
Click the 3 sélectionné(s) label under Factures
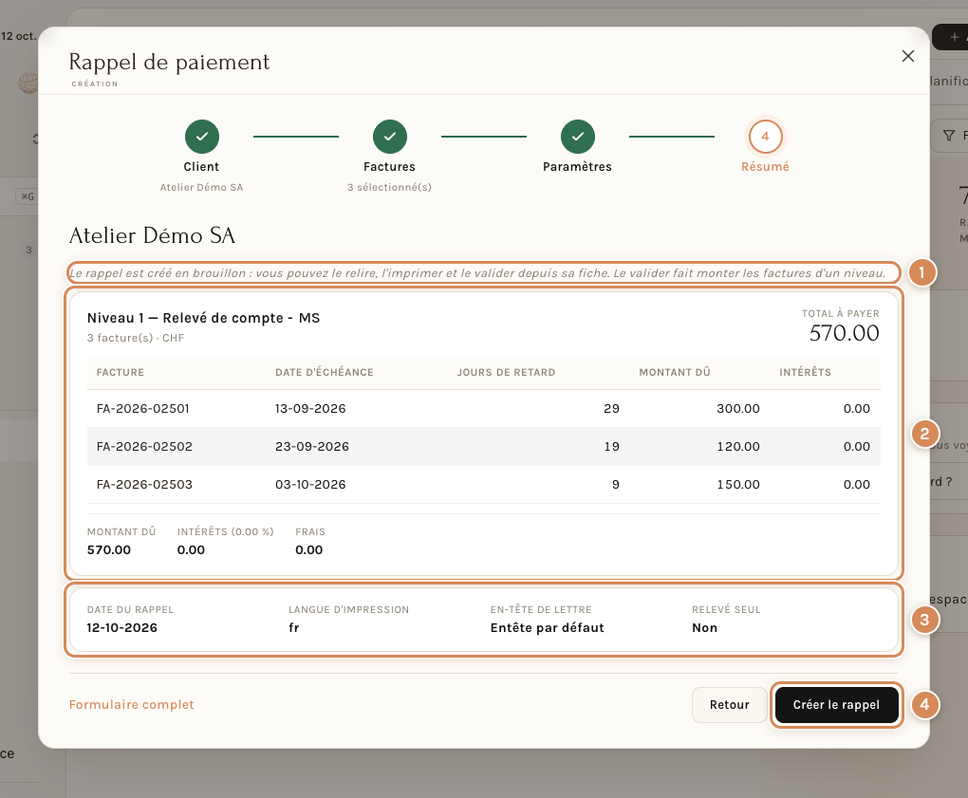point(389,187)
